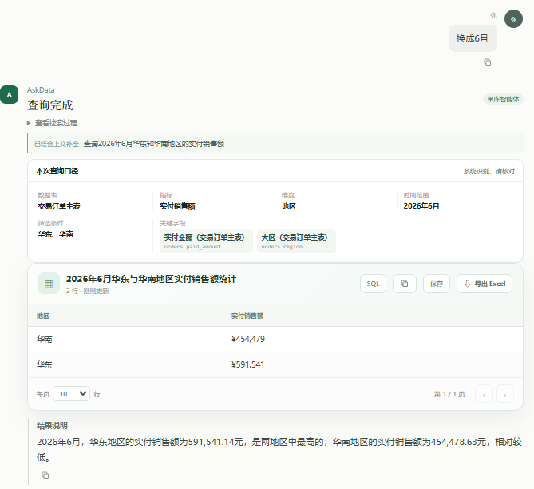The image size is (534, 489).
Task: Click the 本次查询口径 heading
Action: 57,171
